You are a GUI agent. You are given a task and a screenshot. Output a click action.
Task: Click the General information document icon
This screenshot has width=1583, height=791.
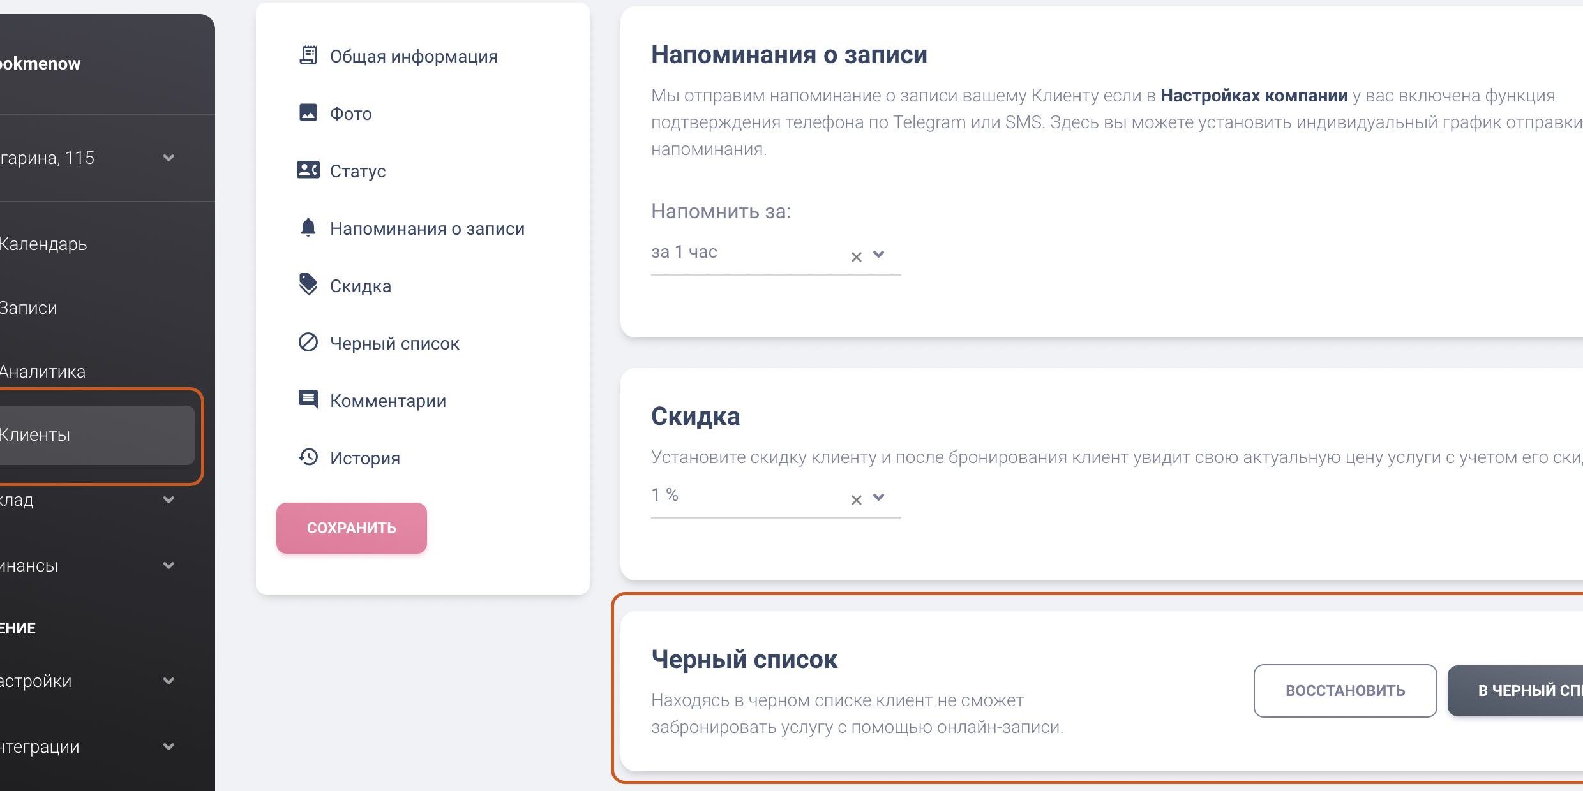click(308, 55)
